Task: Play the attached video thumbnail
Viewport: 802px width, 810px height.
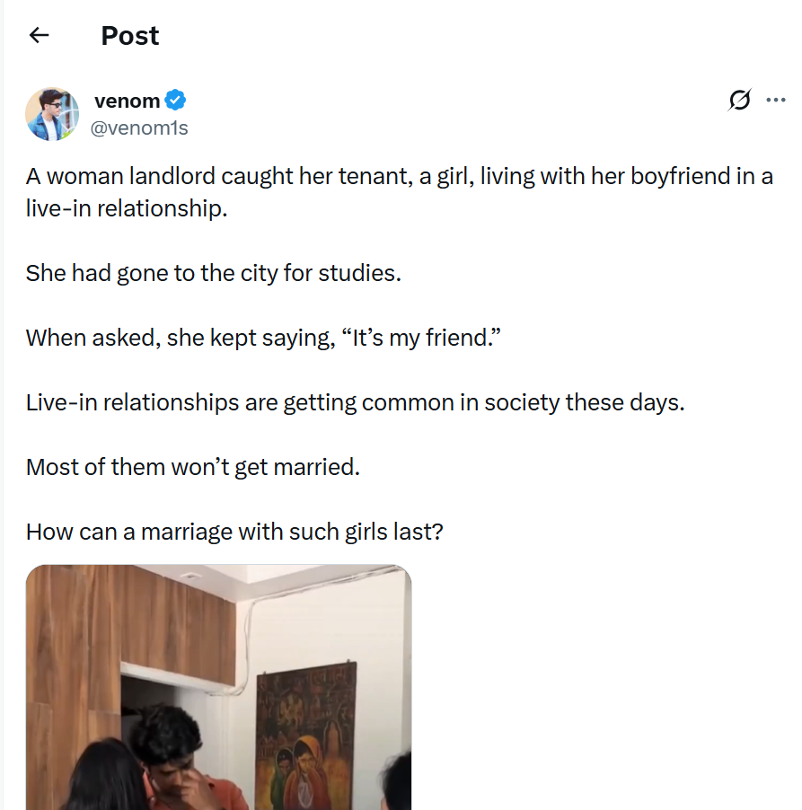Action: (x=218, y=687)
